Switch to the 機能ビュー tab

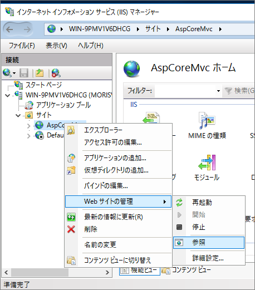tap(140, 270)
